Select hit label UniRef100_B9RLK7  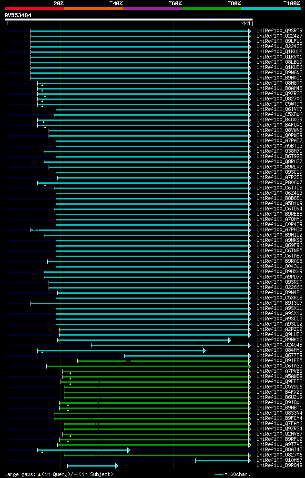279,167
